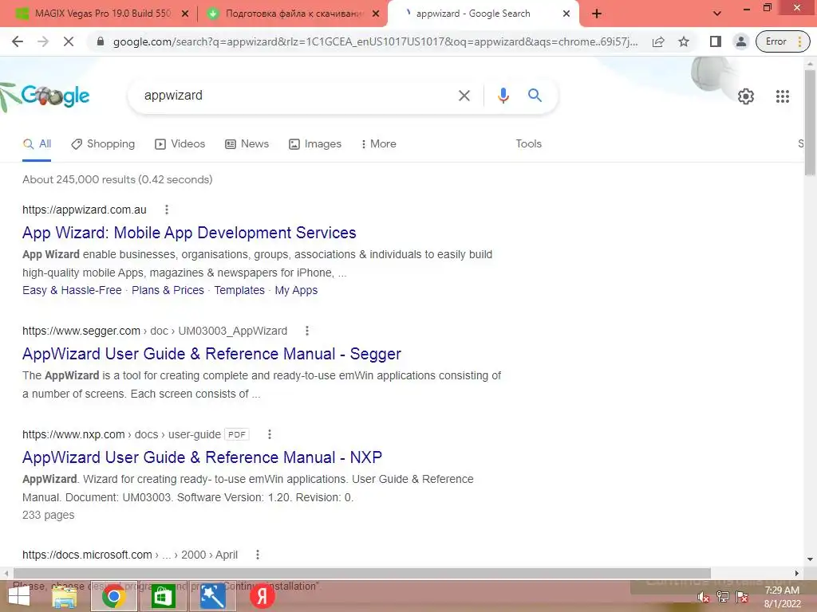Click the vertical scrollbar thumb
Screen dimensions: 817x612
(x=810, y=124)
